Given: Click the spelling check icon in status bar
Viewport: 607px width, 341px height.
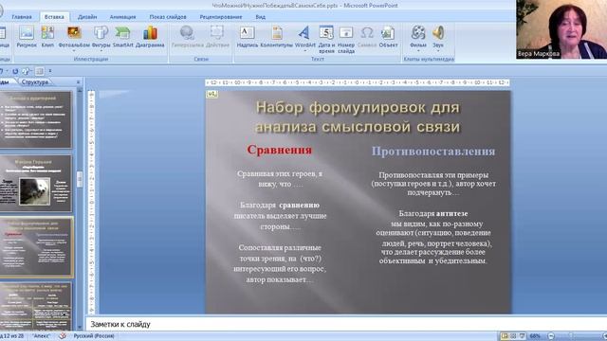Looking at the screenshot, I should click(x=63, y=336).
